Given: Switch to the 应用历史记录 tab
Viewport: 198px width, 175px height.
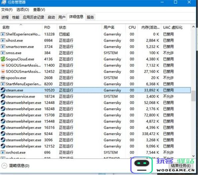Looking at the screenshot, I should tap(33, 17).
